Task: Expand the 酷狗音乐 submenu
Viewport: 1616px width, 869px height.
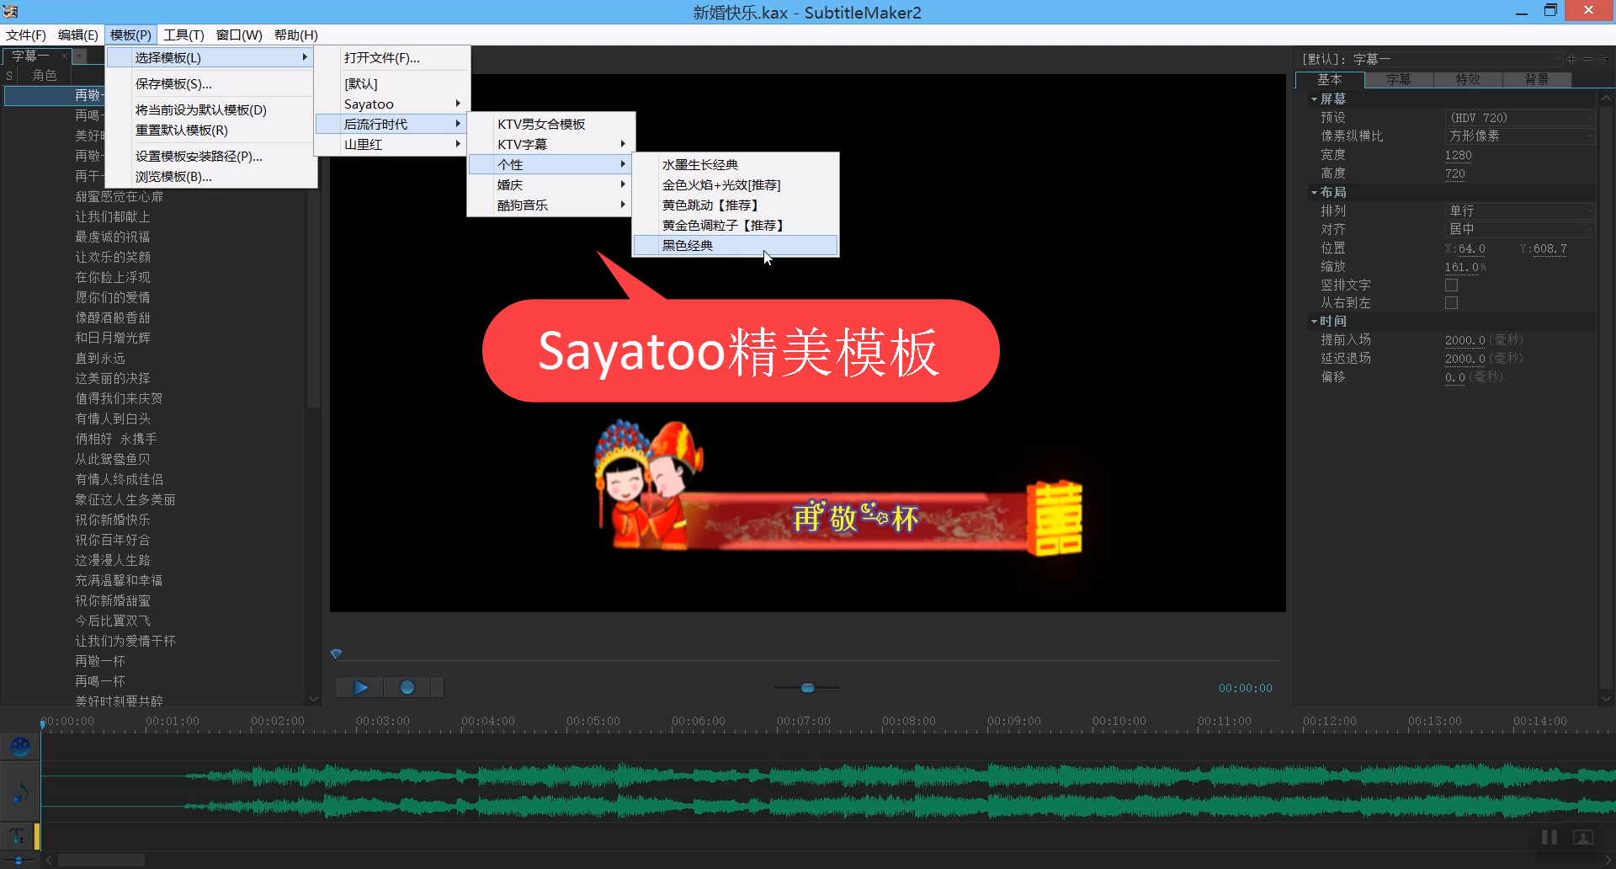Action: 550,205
